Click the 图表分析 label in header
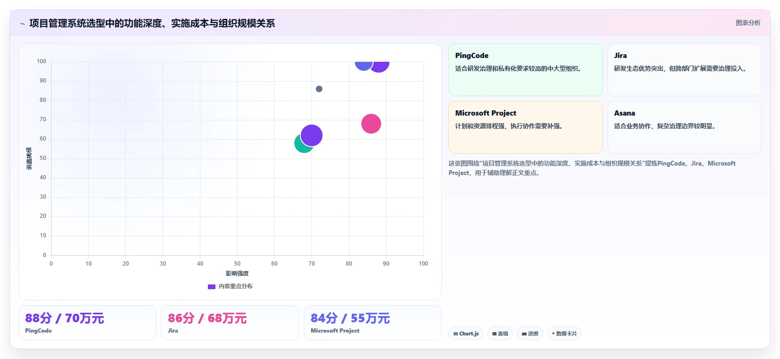 [x=748, y=23]
